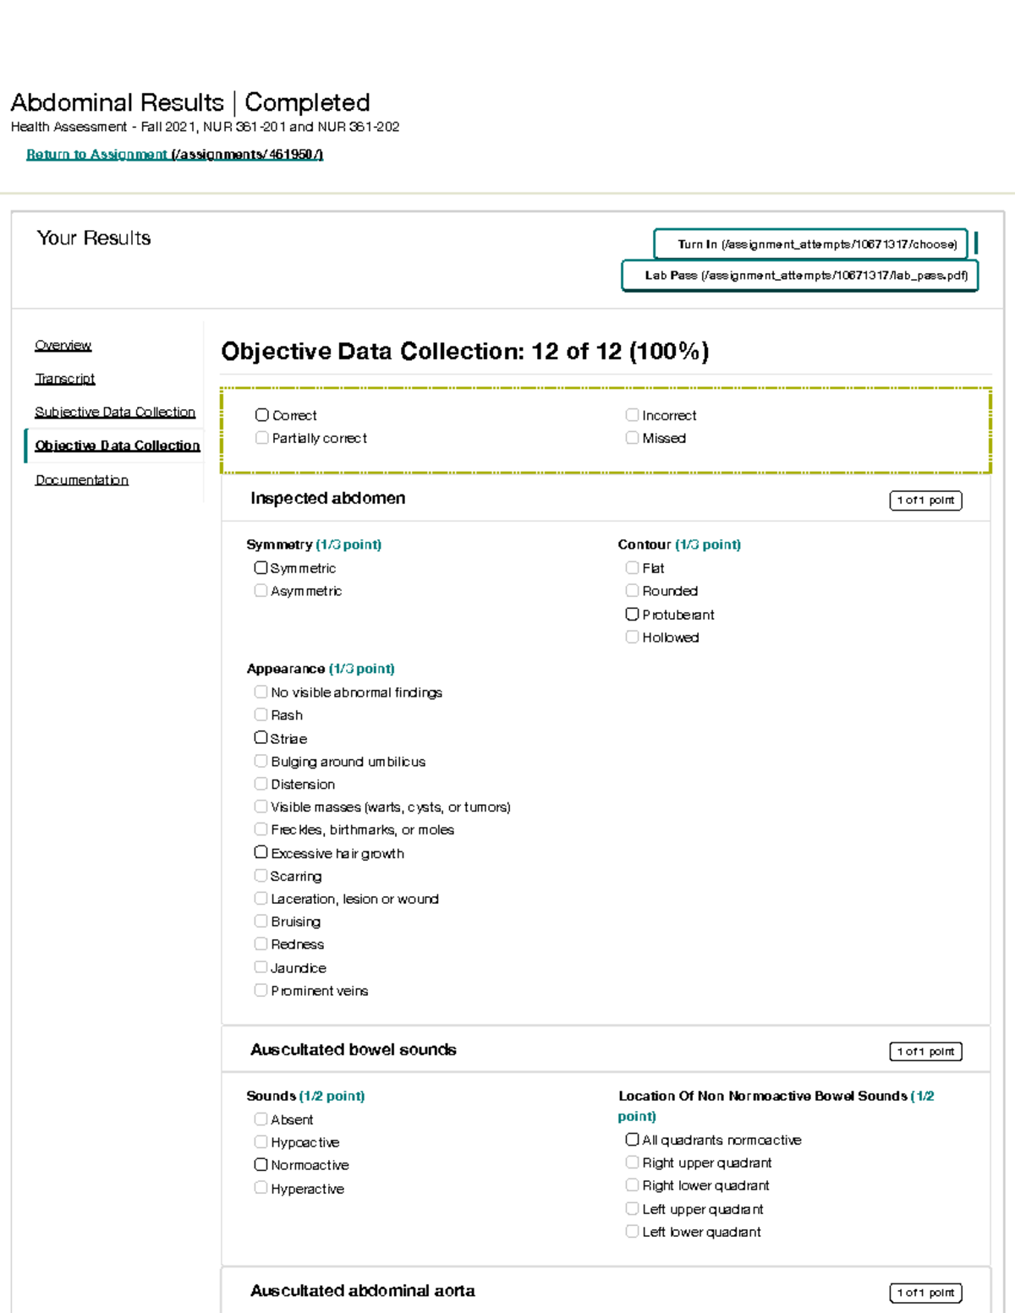
Task: Select the Striae appearance finding
Action: point(261,737)
